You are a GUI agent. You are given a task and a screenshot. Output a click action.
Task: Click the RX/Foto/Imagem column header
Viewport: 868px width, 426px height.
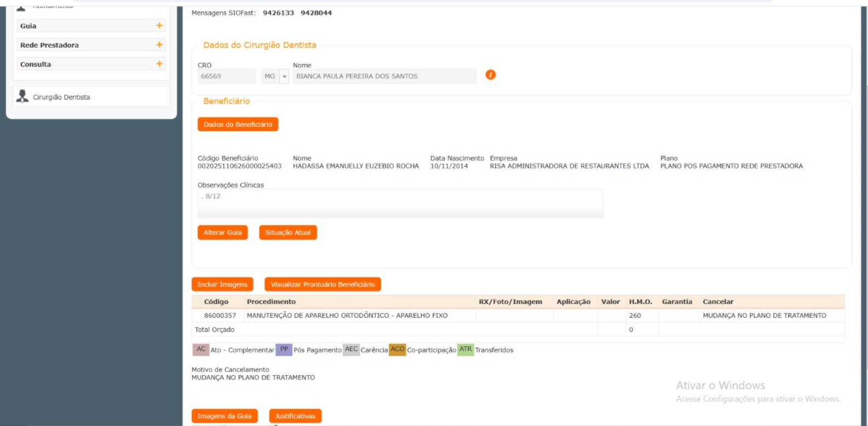click(x=510, y=302)
